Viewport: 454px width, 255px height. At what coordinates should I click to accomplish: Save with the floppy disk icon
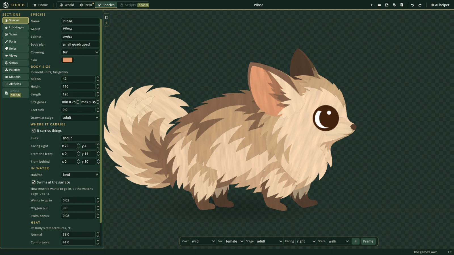pyautogui.click(x=387, y=5)
